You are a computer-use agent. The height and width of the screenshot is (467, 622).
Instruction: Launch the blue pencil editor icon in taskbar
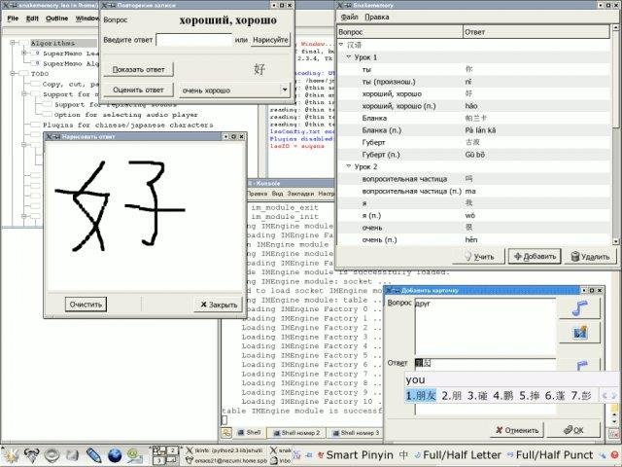click(93, 454)
